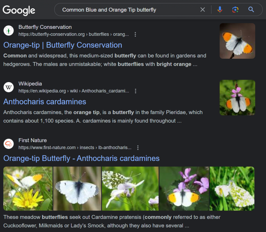The width and height of the screenshot is (266, 232).
Task: Click the Wikipedia site name text
Action: click(30, 84)
